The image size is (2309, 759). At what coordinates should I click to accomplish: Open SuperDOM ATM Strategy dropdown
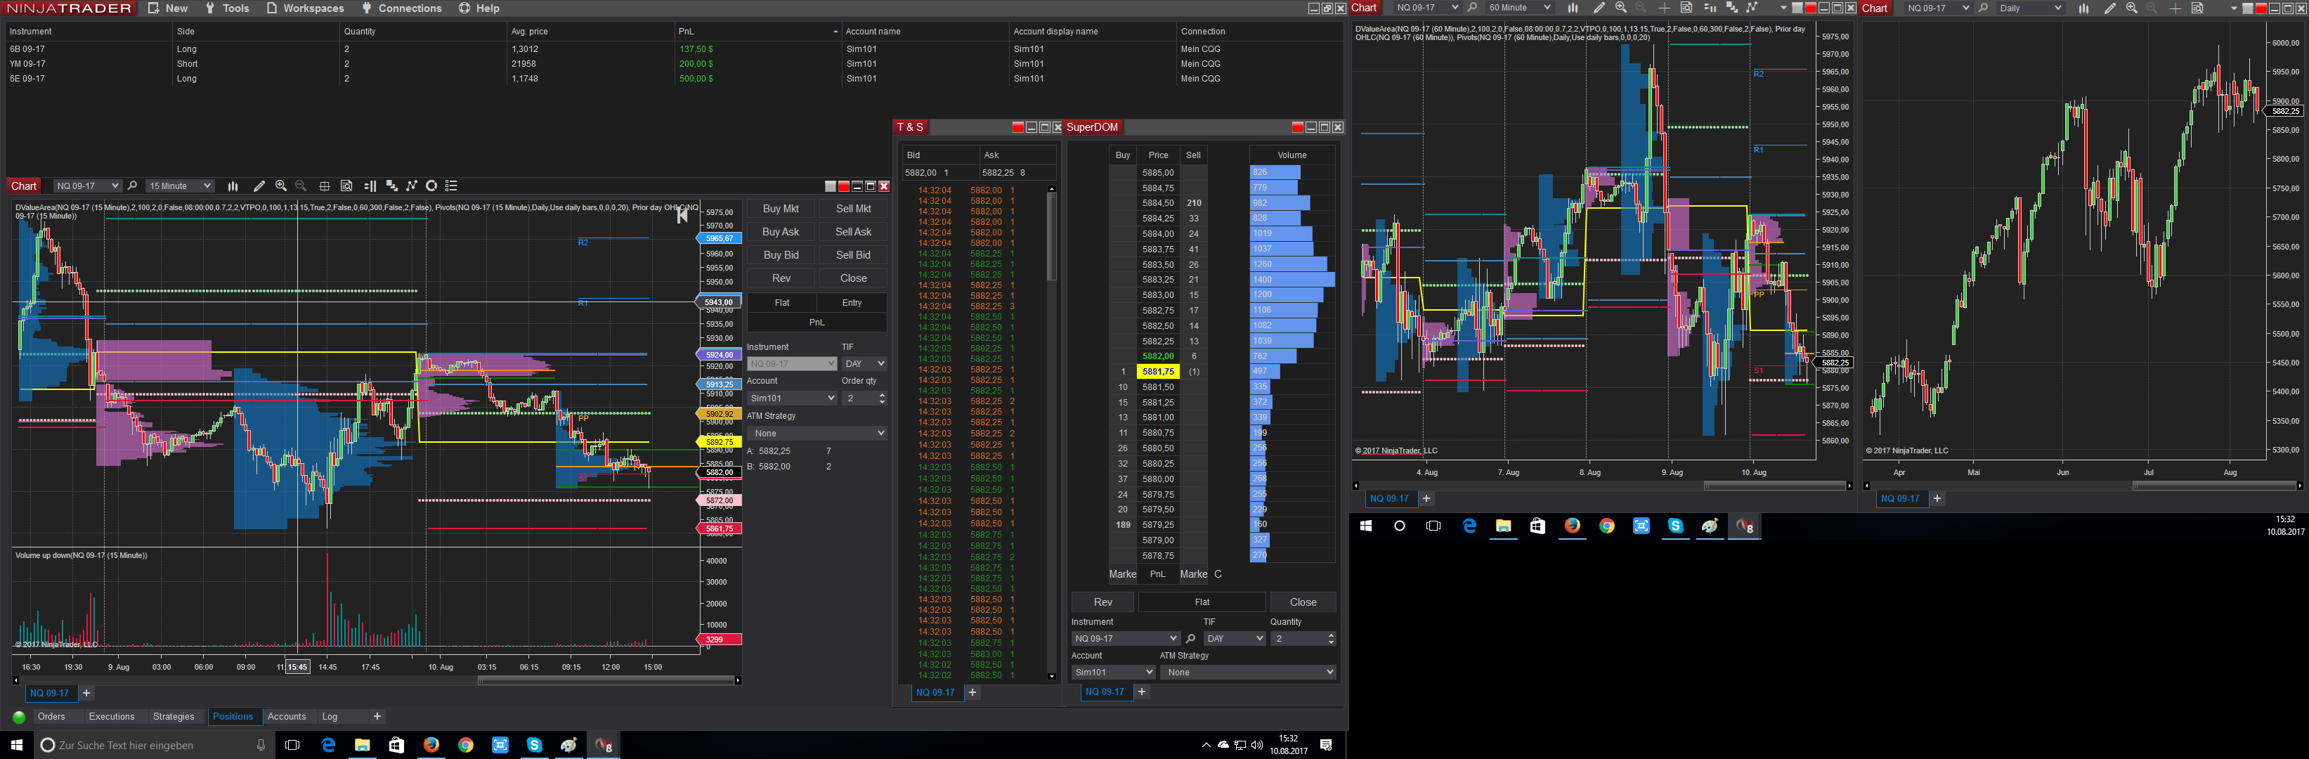1248,672
